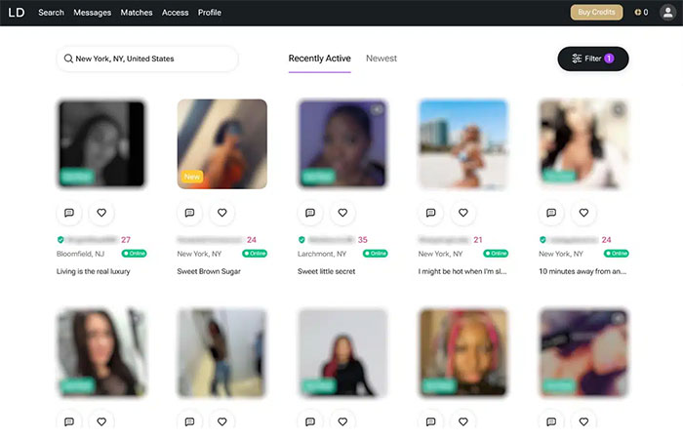Image resolution: width=683 pixels, height=440 pixels.
Task: Open the Profile navigation link
Action: tap(209, 13)
